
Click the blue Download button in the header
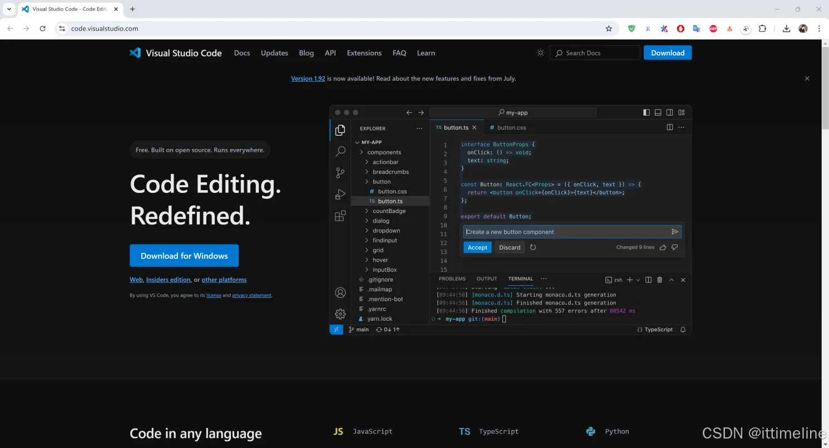point(668,53)
